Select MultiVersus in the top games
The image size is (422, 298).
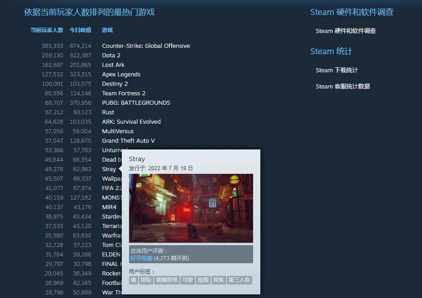pyautogui.click(x=118, y=131)
